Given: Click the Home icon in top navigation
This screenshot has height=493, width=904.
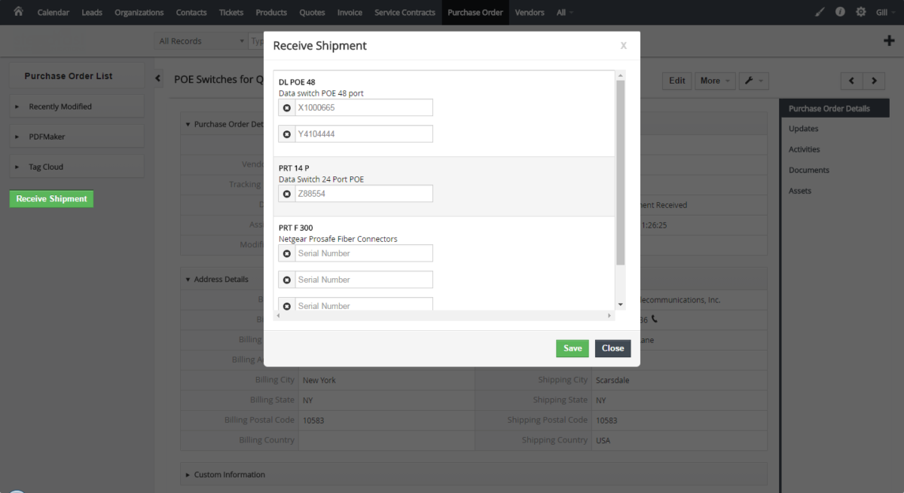Looking at the screenshot, I should 18,12.
